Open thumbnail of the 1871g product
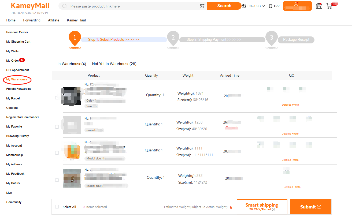The height and width of the screenshot is (220, 352). point(71,96)
